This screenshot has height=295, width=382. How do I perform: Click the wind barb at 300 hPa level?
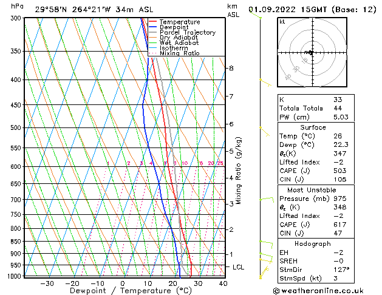pyautogui.click(x=255, y=14)
